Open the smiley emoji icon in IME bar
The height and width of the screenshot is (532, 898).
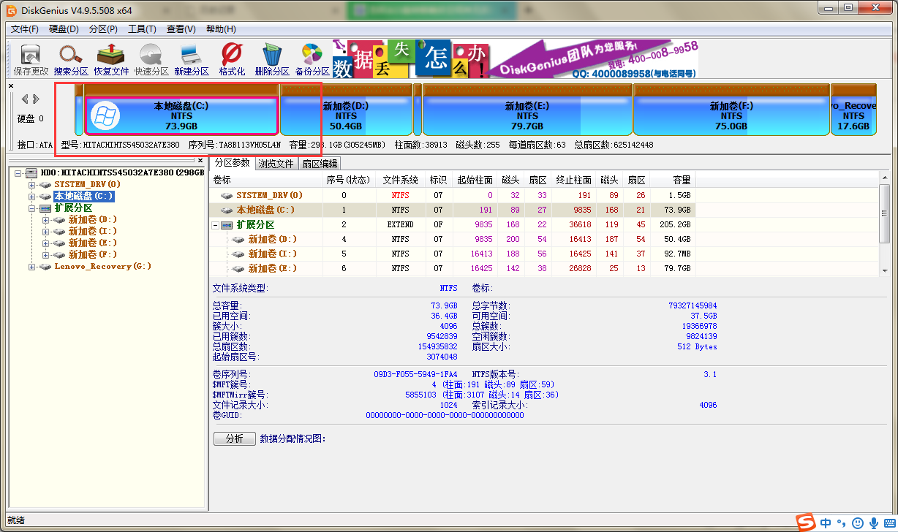click(857, 523)
